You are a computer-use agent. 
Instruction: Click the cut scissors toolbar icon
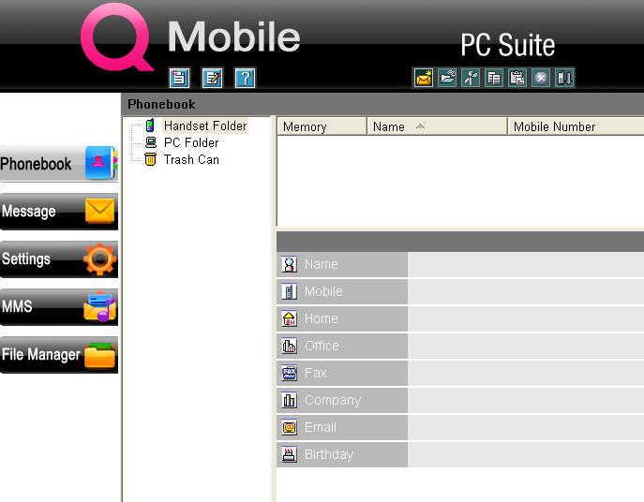coord(471,78)
